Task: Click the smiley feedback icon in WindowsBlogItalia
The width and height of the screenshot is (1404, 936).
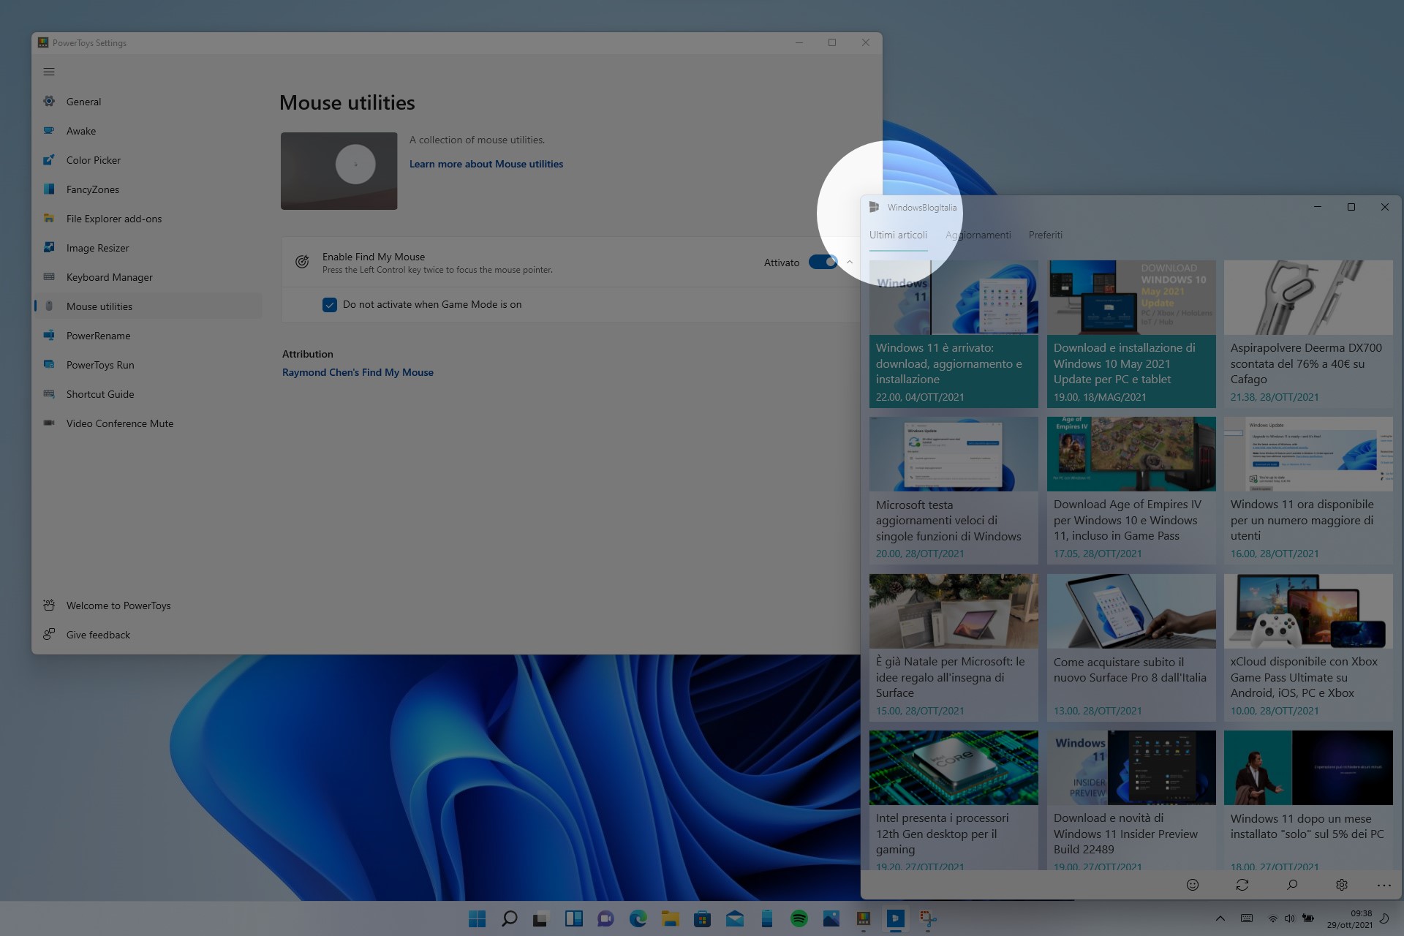Action: pos(1193,885)
